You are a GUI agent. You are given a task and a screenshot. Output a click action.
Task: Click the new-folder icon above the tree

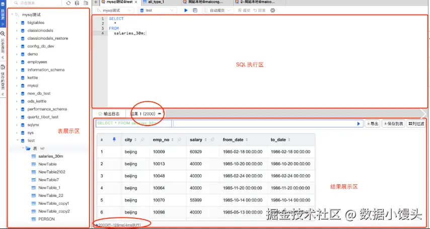(x=86, y=3)
